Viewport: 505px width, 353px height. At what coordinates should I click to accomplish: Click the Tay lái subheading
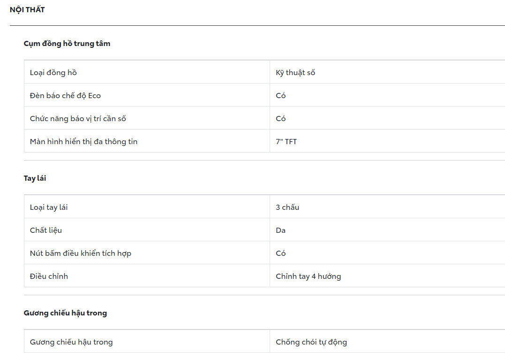35,178
